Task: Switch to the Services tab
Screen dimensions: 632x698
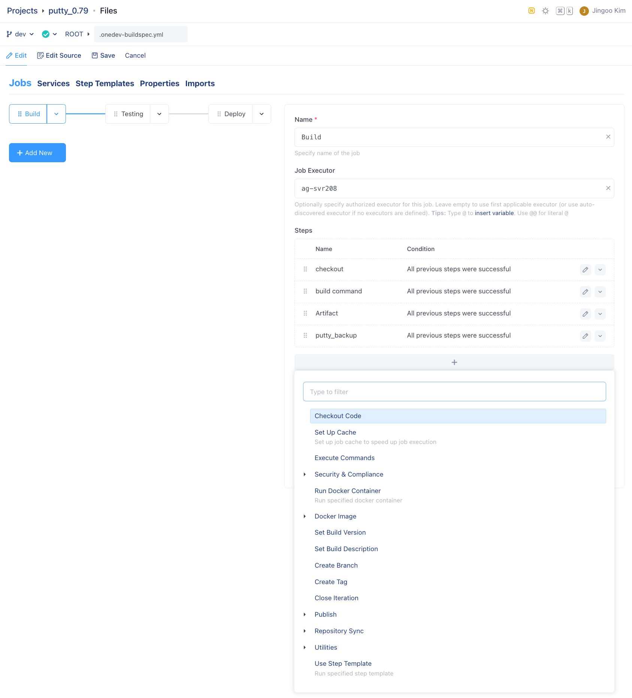Action: (54, 84)
